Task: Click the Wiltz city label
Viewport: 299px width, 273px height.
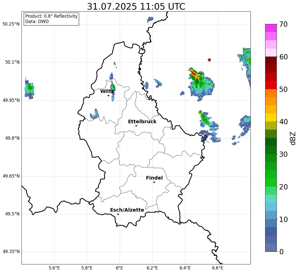Action: point(107,91)
